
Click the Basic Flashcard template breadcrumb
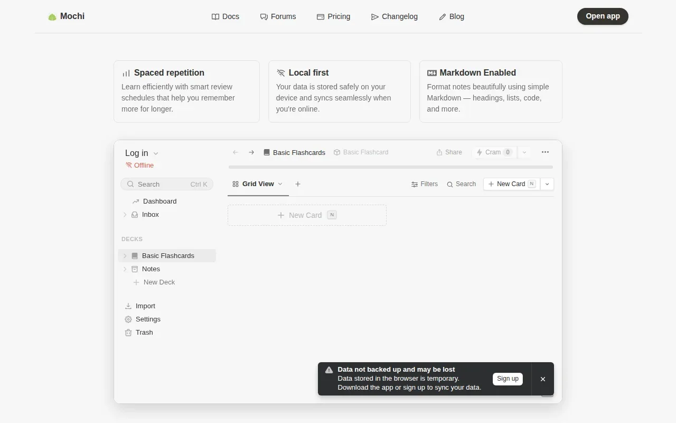[x=361, y=152]
